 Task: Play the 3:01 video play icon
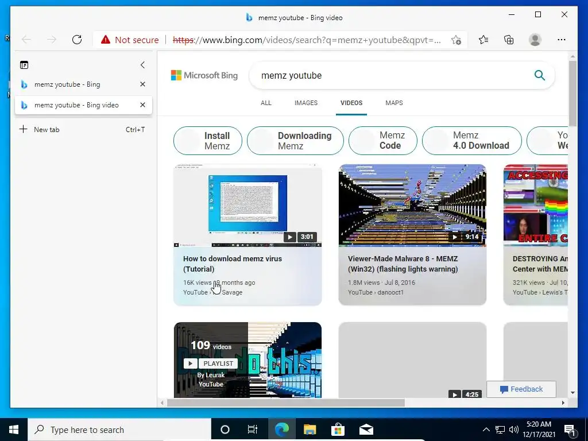289,237
